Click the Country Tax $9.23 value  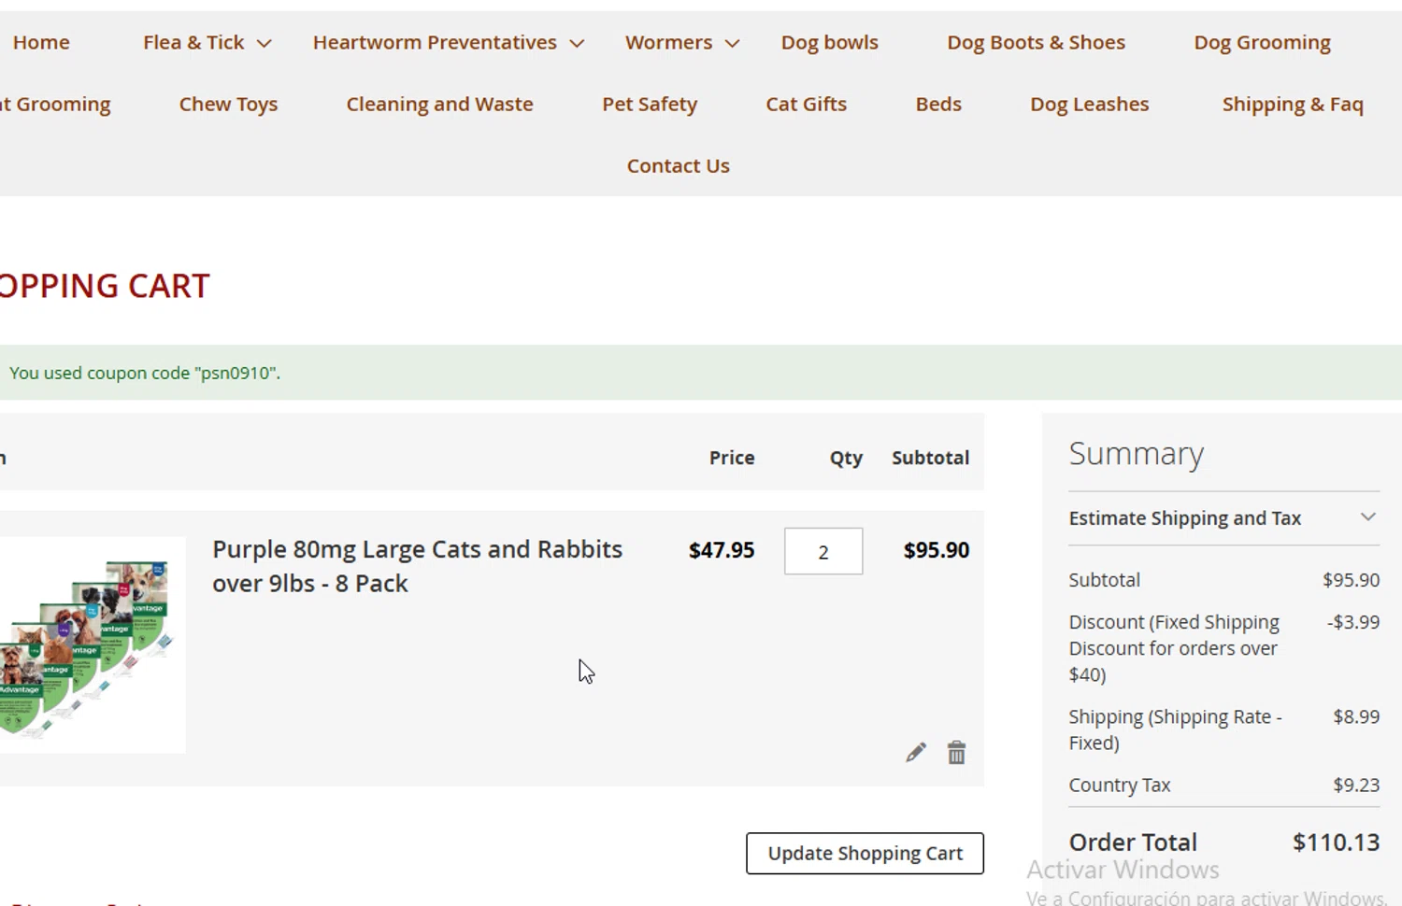[1356, 785]
